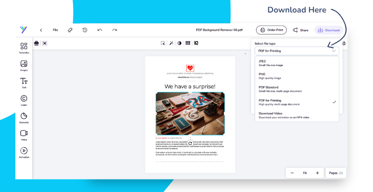The width and height of the screenshot is (373, 192).
Task: Click the Order Print button
Action: (271, 30)
